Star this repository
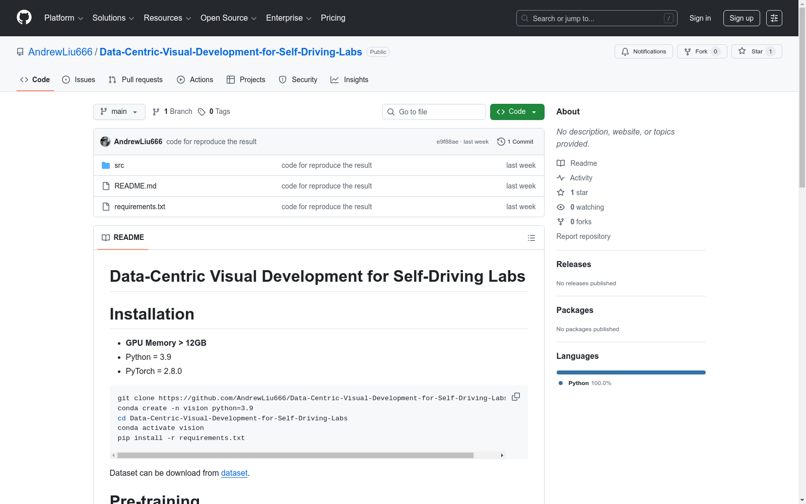Screen dimensions: 806x504 point(757,51)
